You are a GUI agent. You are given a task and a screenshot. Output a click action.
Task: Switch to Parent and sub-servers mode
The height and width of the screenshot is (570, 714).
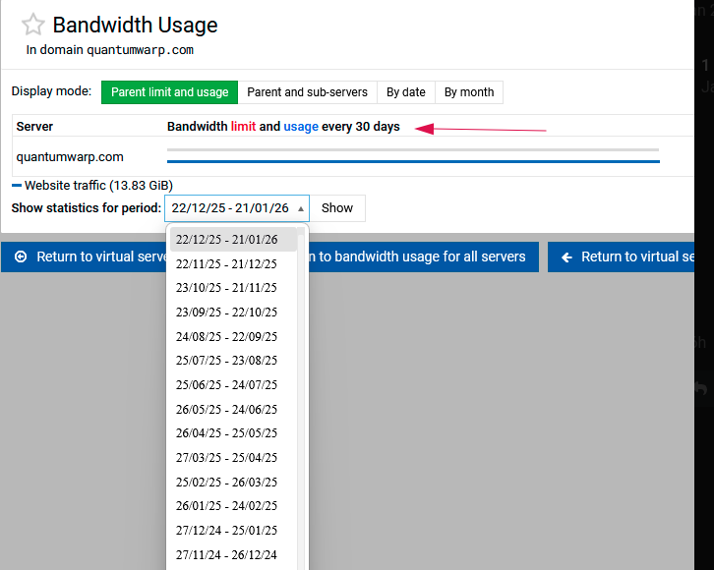(307, 92)
